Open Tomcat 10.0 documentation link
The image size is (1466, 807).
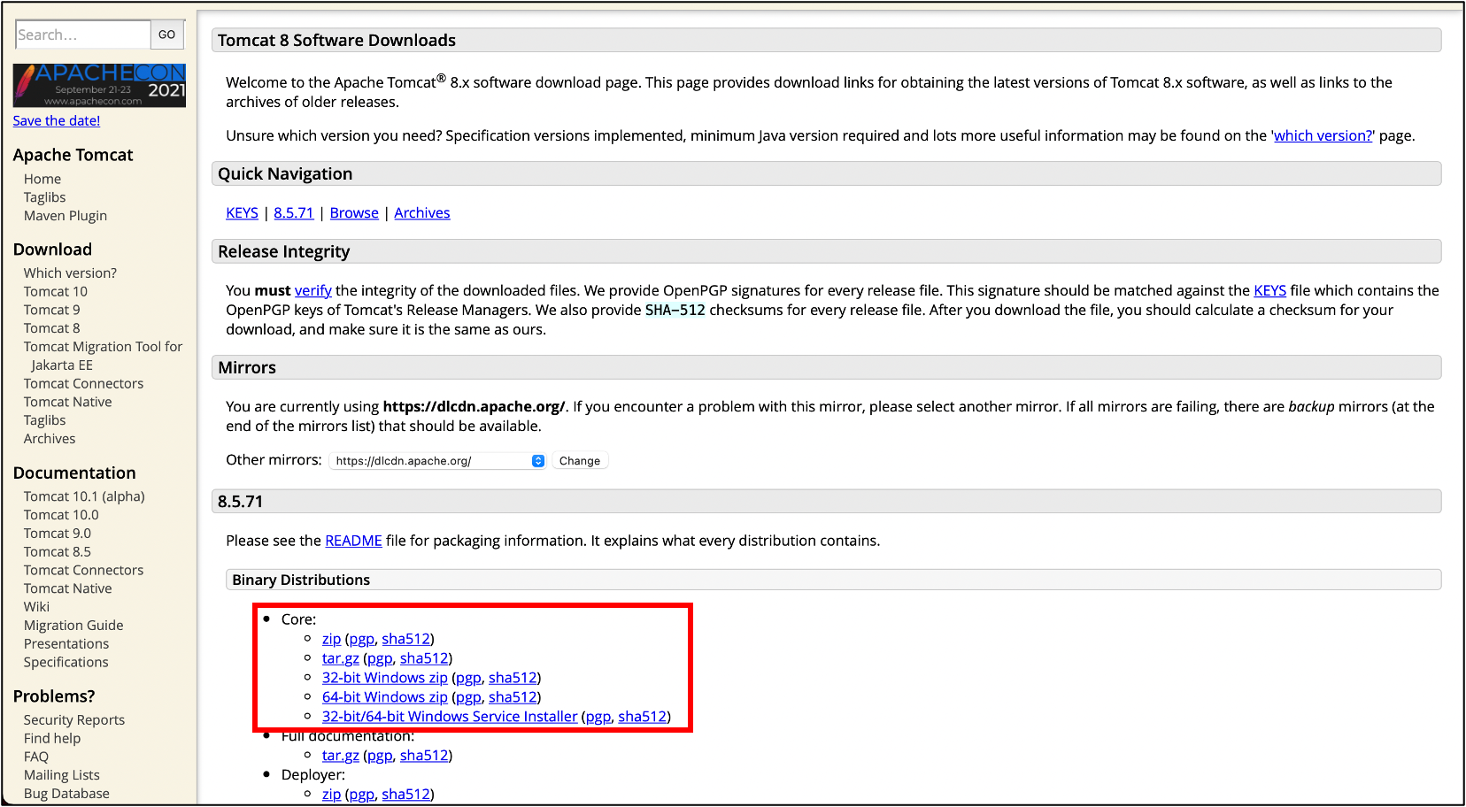[61, 515]
